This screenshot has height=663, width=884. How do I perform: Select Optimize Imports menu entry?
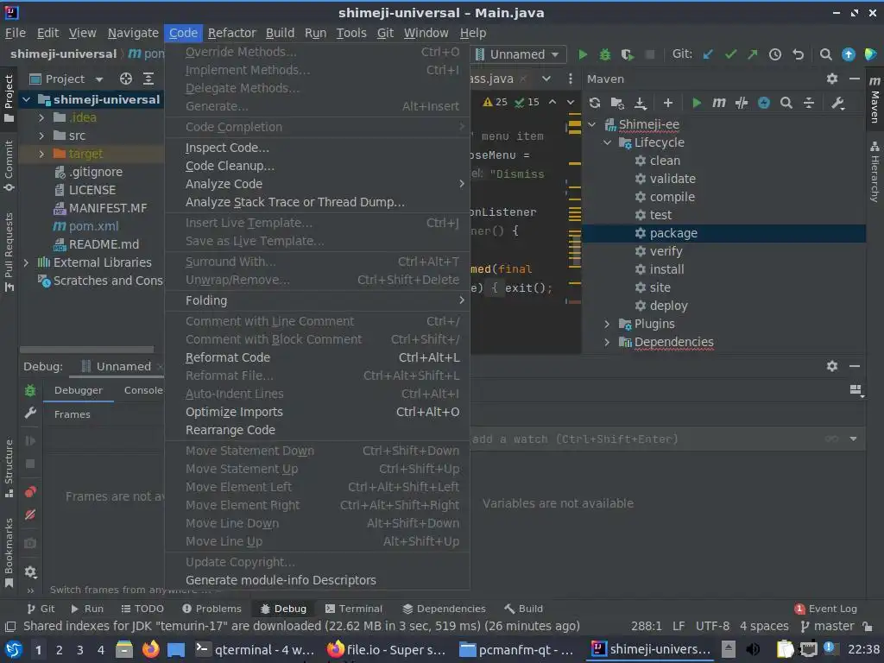click(x=318, y=412)
